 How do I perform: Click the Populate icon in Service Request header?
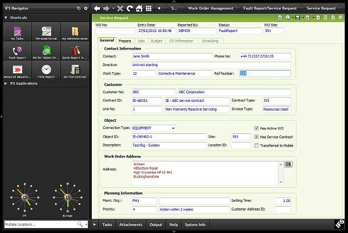coord(280,18)
